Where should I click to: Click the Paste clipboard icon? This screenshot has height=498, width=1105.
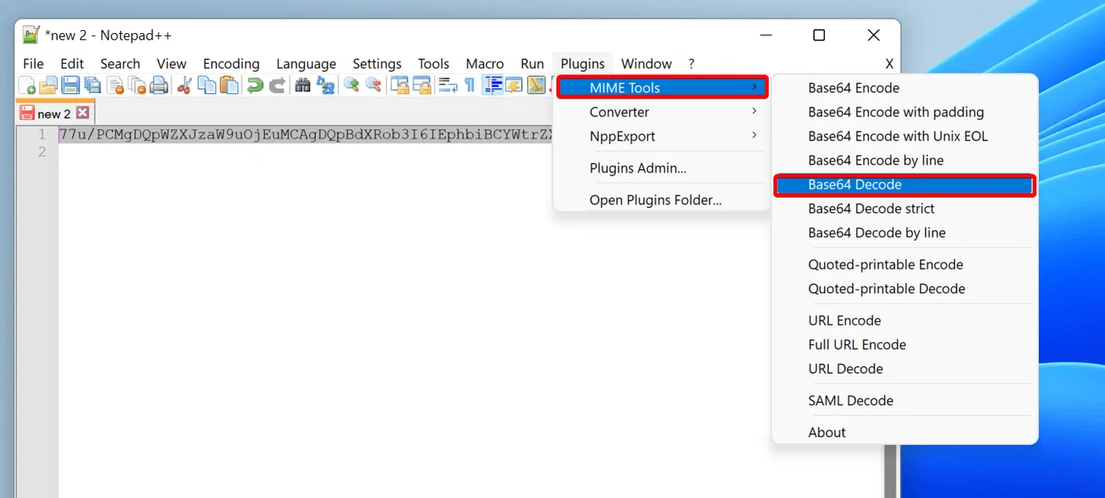[229, 85]
